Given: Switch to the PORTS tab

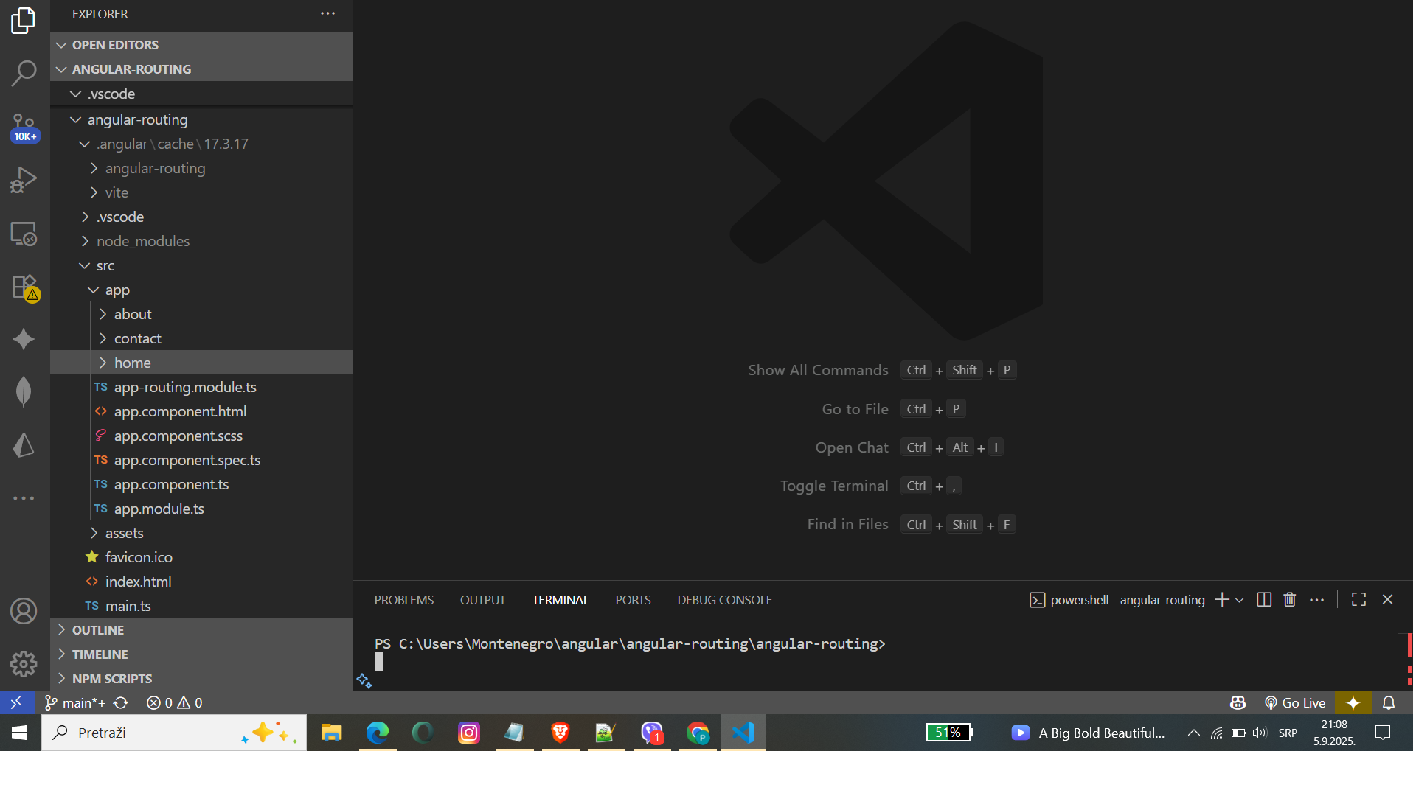Looking at the screenshot, I should (x=633, y=600).
